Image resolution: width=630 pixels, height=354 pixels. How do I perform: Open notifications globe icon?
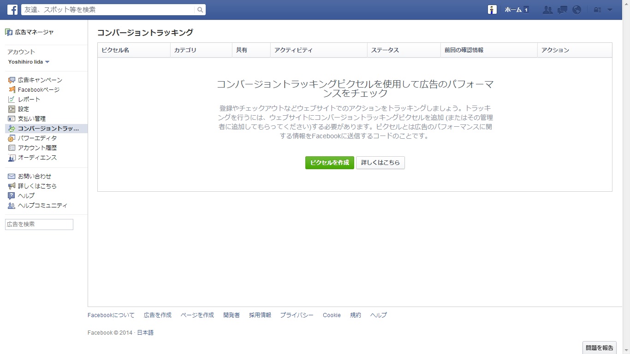[x=577, y=10]
